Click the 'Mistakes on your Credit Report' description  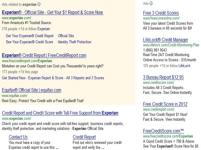click(x=53, y=66)
